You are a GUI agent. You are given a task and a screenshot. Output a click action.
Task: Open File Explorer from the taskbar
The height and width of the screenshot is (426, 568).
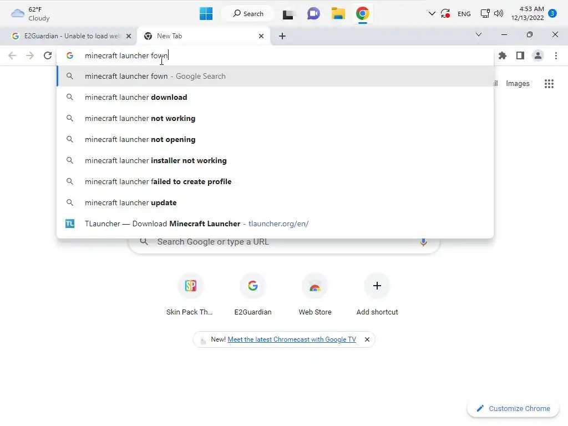pyautogui.click(x=338, y=14)
